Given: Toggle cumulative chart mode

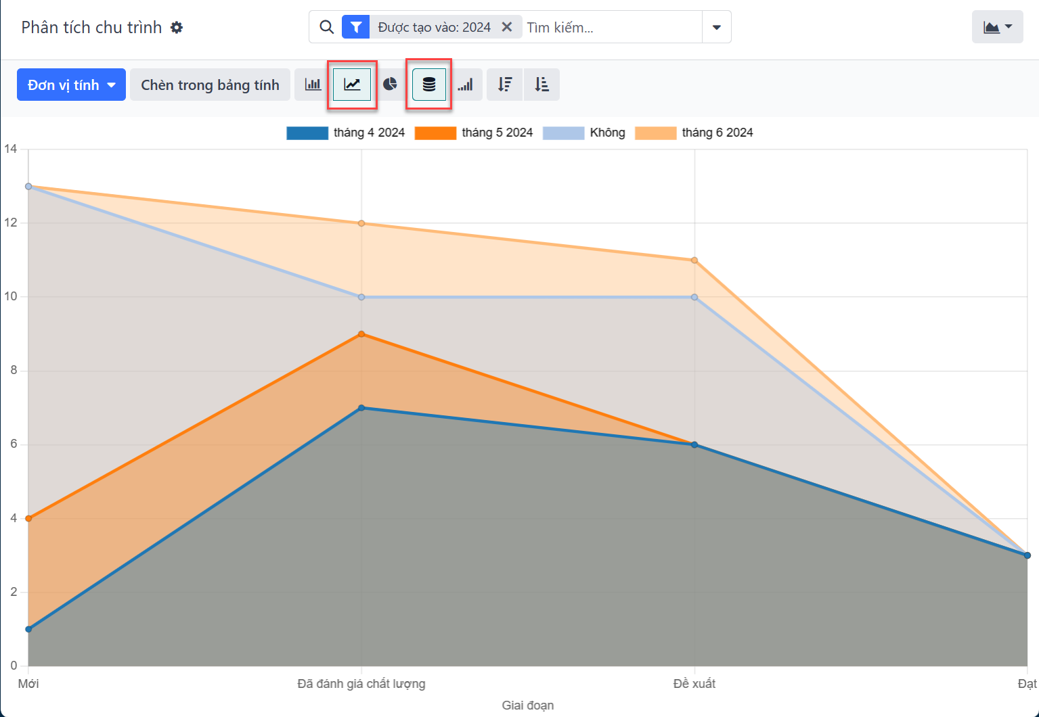Looking at the screenshot, I should 466,85.
